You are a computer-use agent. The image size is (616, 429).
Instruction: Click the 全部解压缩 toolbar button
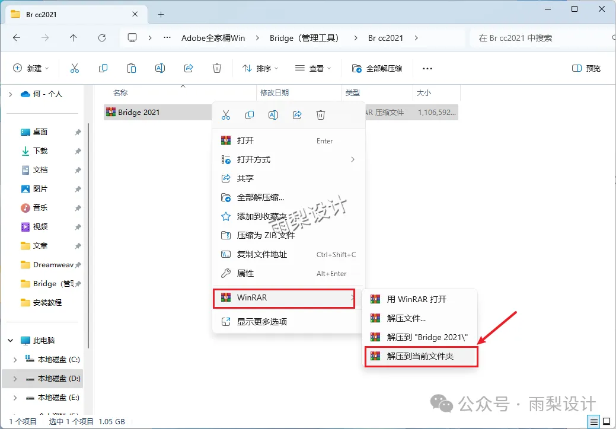[x=377, y=68]
